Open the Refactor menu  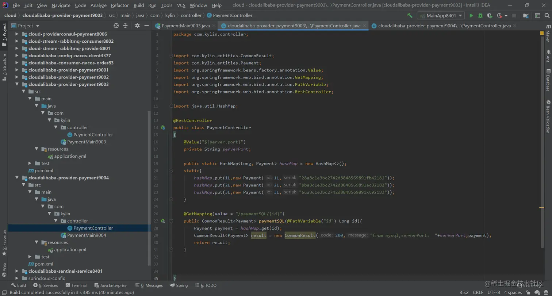[120, 5]
